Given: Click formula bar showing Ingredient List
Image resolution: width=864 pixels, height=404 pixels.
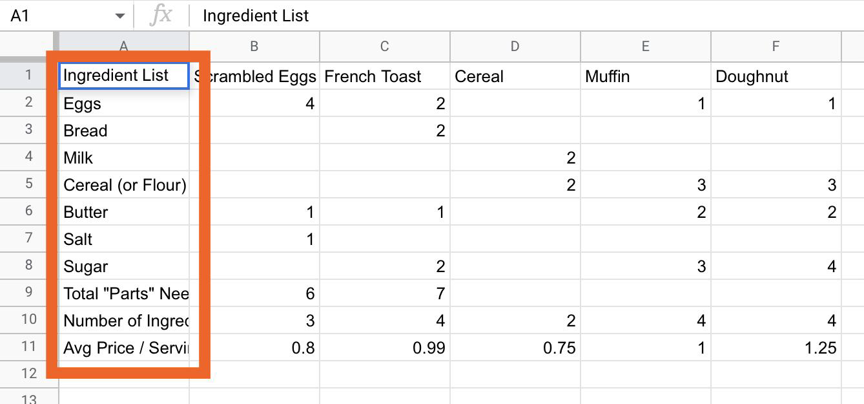Looking at the screenshot, I should pyautogui.click(x=526, y=16).
